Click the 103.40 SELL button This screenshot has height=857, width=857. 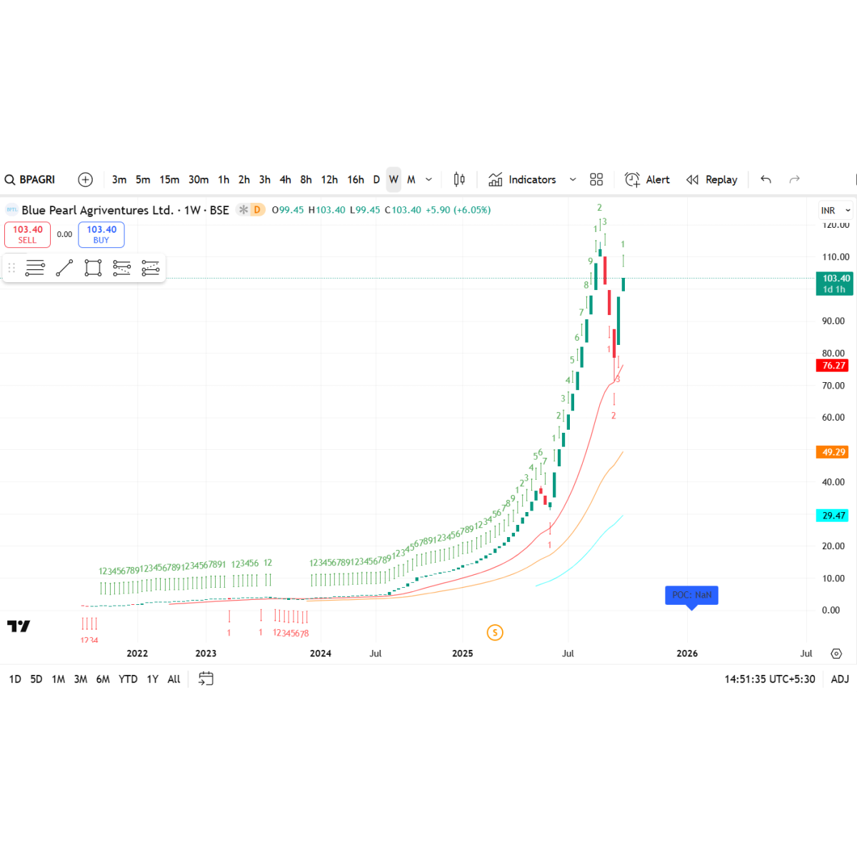pyautogui.click(x=27, y=234)
